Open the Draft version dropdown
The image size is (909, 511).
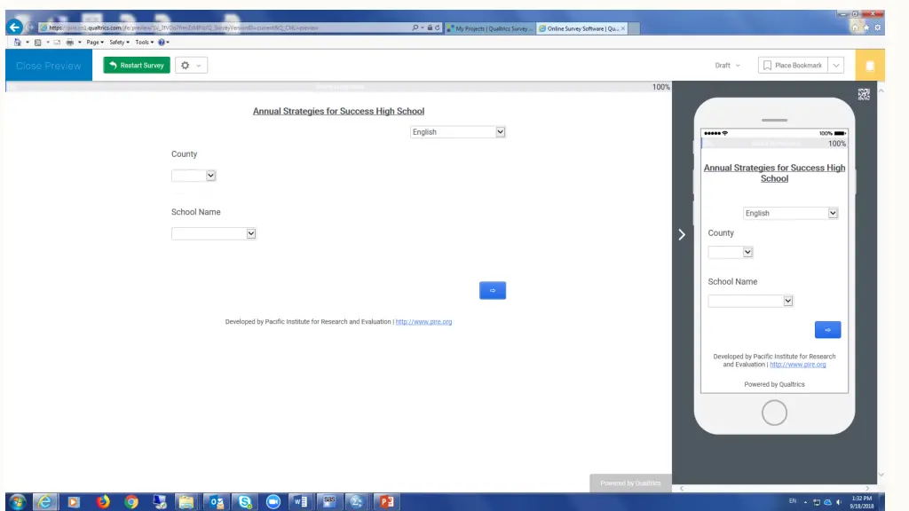coord(727,66)
